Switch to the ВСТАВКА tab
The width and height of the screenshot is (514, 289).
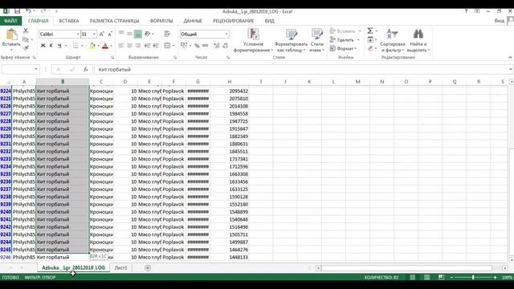click(69, 21)
